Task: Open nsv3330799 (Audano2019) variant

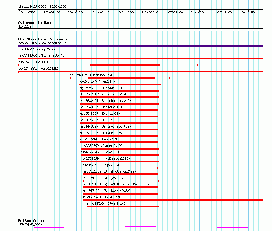Action: 101,146
